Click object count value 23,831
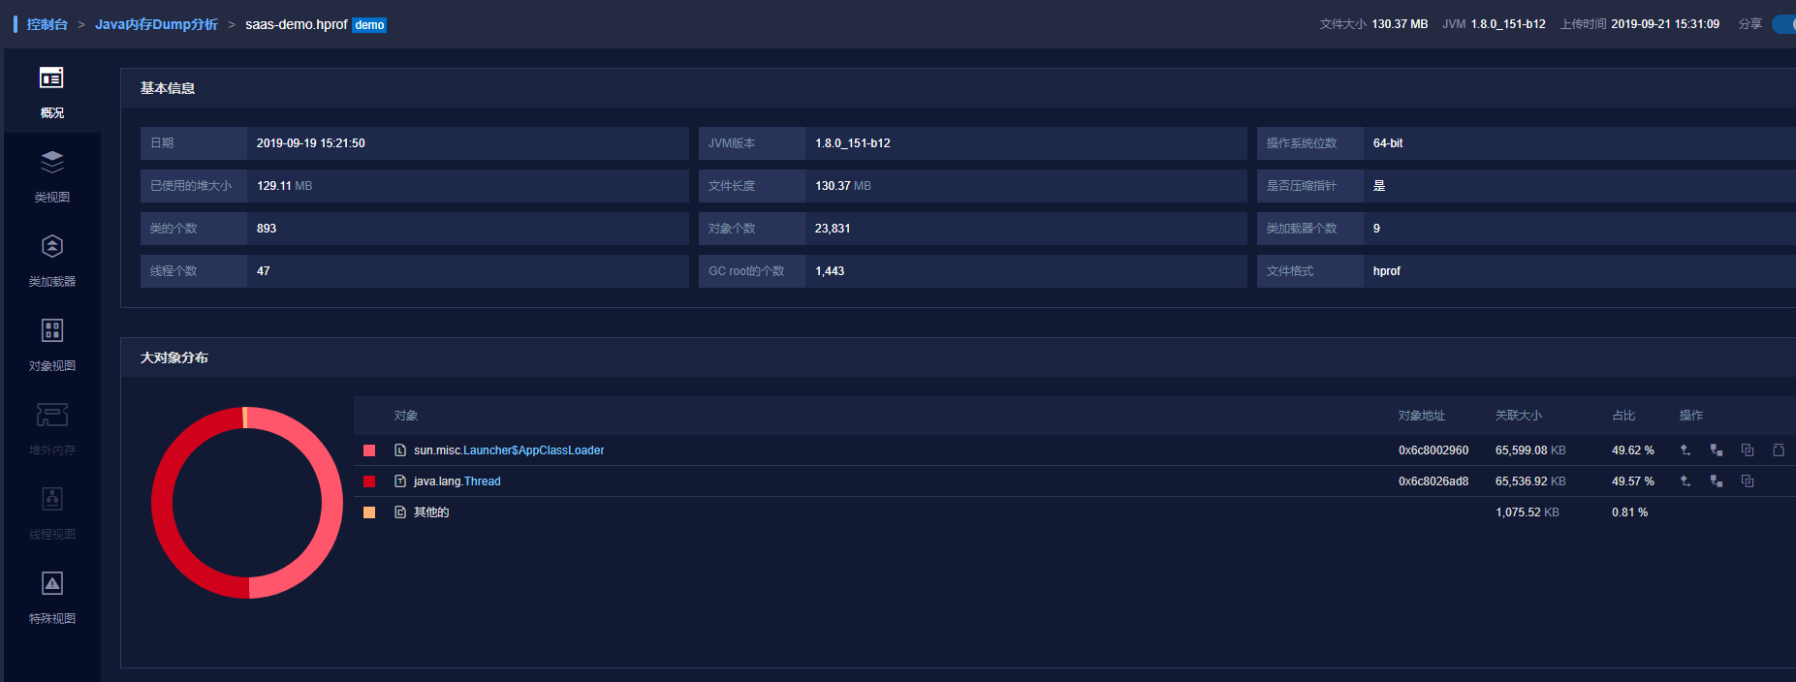This screenshot has height=682, width=1796. (x=833, y=229)
